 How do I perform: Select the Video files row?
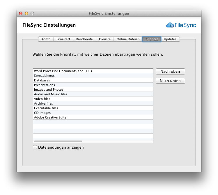(93, 99)
